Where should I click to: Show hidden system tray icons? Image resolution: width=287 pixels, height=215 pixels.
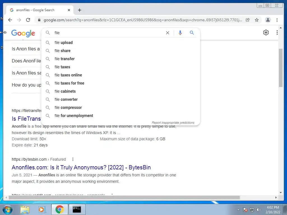(x=238, y=210)
